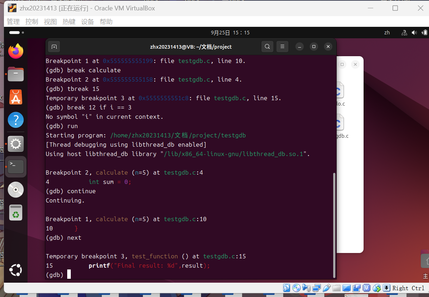This screenshot has height=297, width=429.
Task: Open the 视图 menu
Action: pyautogui.click(x=50, y=22)
